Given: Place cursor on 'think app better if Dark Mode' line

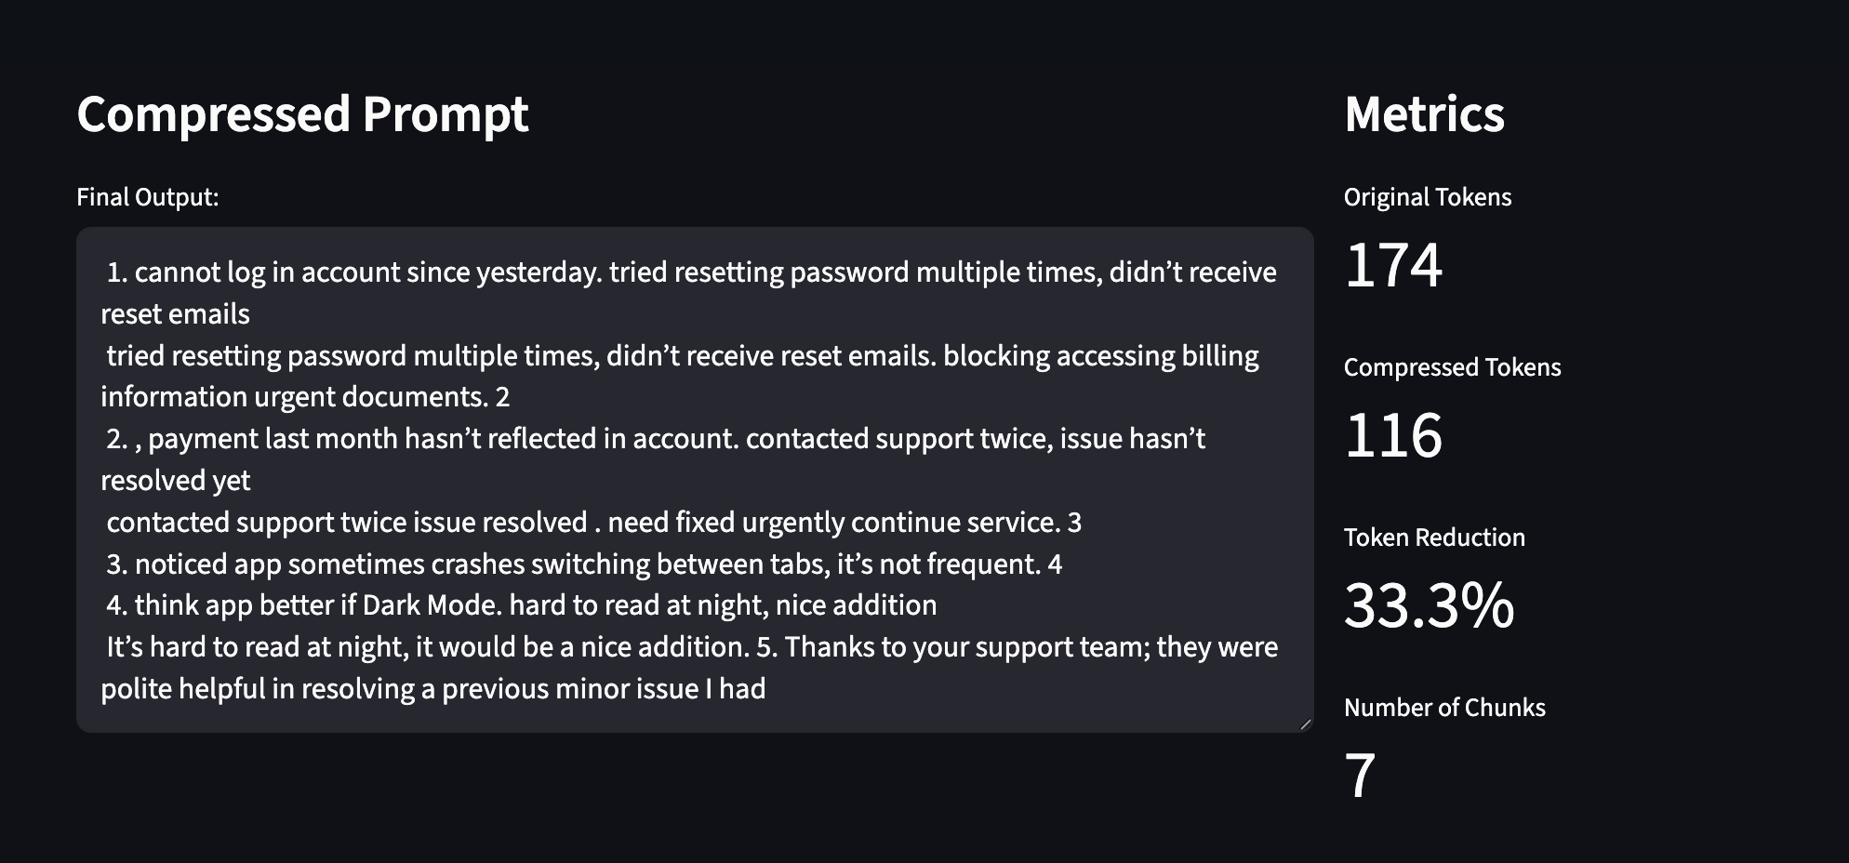Looking at the screenshot, I should click(522, 605).
